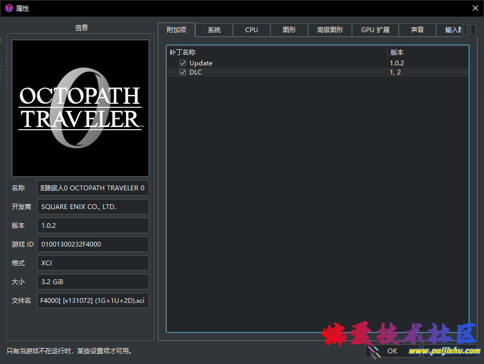The width and height of the screenshot is (484, 364).
Task: Click the 文件名 text field
Action: click(x=93, y=301)
